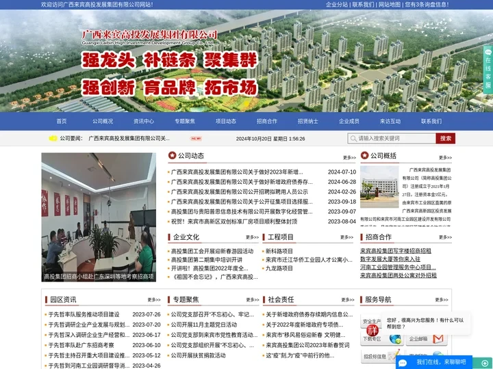Open 高投集团工会开展迎新春游园活动
The image size is (493, 369).
point(212,251)
